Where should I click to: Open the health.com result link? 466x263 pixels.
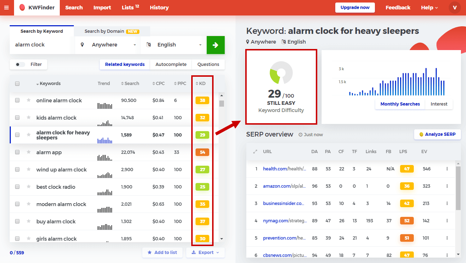click(284, 169)
